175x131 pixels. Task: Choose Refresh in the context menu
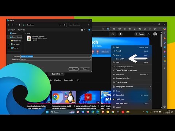coord(132,51)
